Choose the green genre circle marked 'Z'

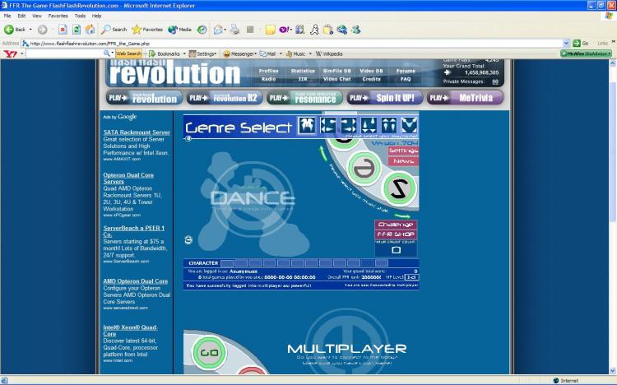[x=399, y=189]
